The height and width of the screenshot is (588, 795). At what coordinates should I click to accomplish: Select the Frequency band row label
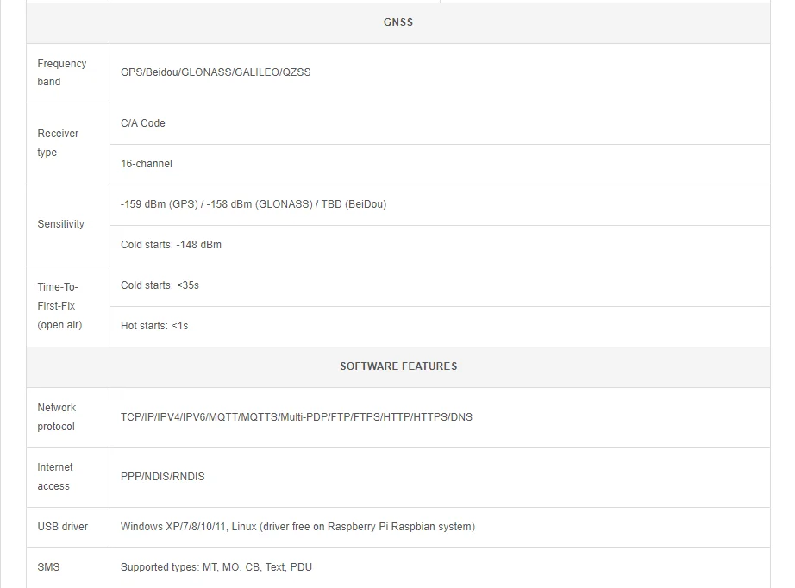click(x=61, y=72)
